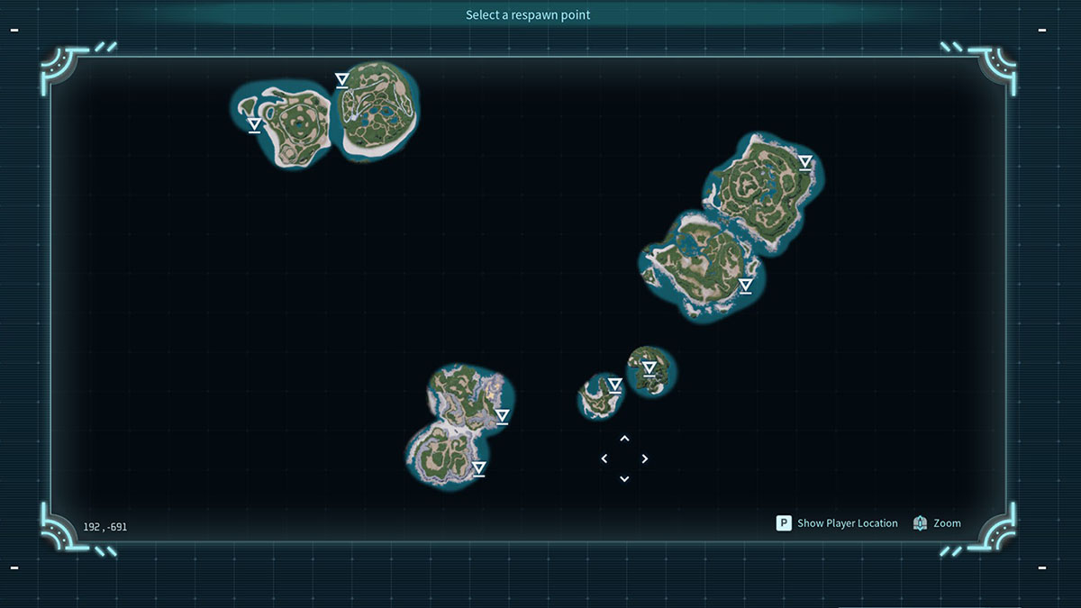Select respawn marker at the central island's southern tip
Screen dimensions: 1081x608
point(478,468)
